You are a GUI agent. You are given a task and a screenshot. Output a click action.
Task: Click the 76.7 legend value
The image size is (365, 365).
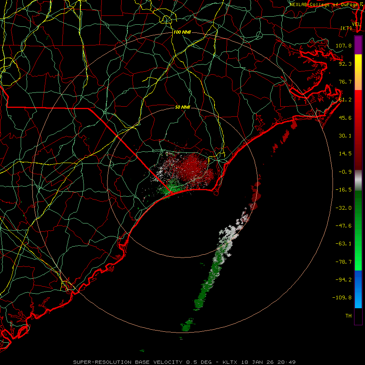point(345,82)
